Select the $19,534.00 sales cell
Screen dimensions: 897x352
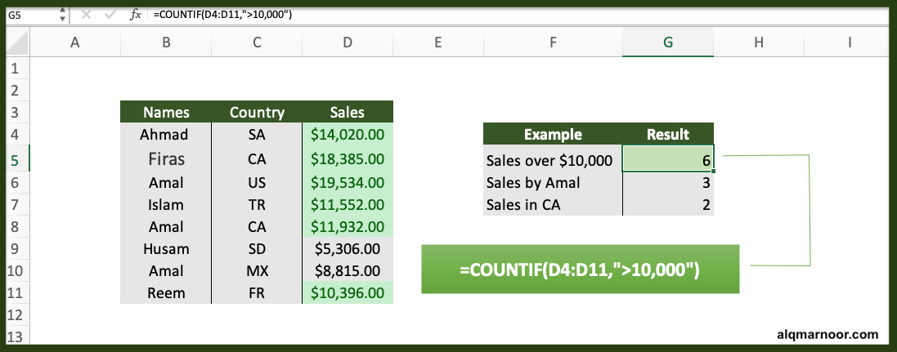(348, 182)
